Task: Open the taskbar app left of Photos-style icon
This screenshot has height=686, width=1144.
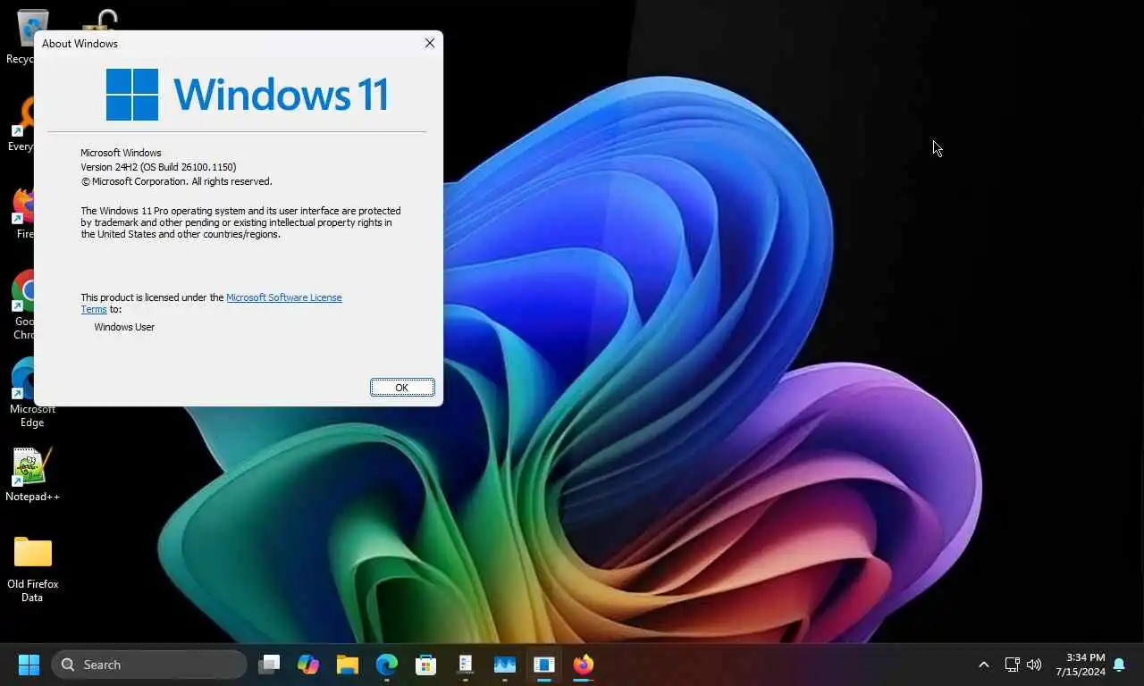Action: [466, 665]
